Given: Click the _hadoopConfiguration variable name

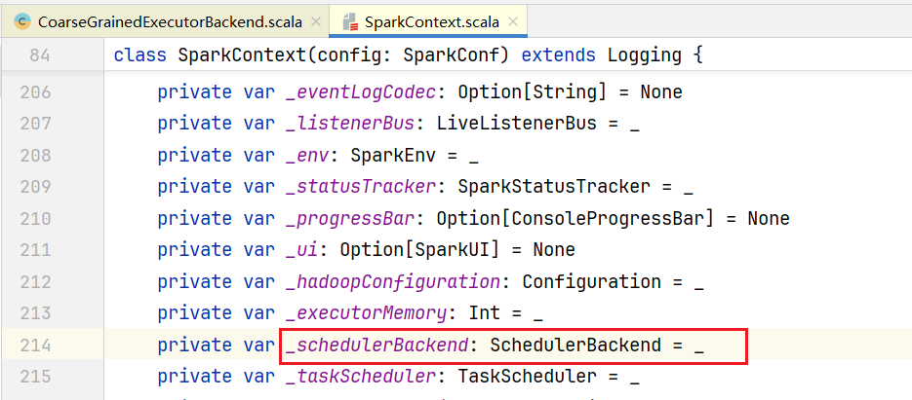Looking at the screenshot, I should point(393,282).
